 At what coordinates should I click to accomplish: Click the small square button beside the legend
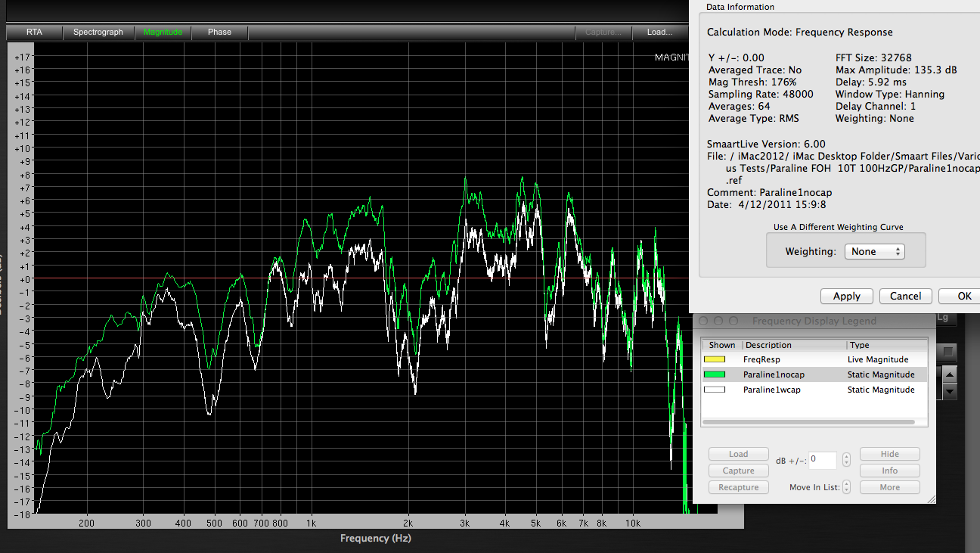pos(949,352)
